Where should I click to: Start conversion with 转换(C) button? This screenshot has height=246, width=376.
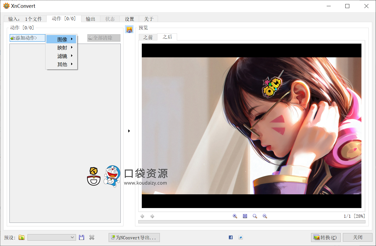326,237
